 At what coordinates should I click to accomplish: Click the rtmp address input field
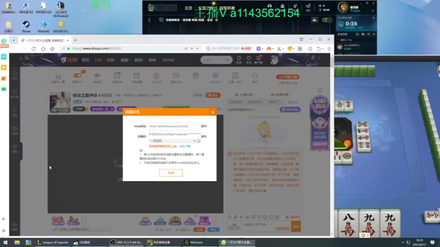click(x=174, y=126)
